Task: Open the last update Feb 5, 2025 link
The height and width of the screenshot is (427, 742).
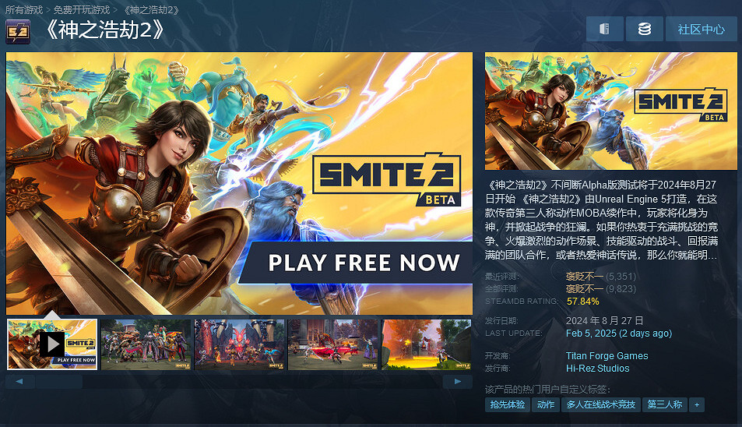Action: click(x=619, y=333)
